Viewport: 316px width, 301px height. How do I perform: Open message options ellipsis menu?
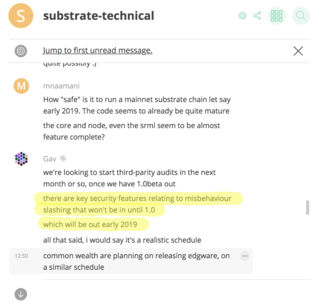245,256
